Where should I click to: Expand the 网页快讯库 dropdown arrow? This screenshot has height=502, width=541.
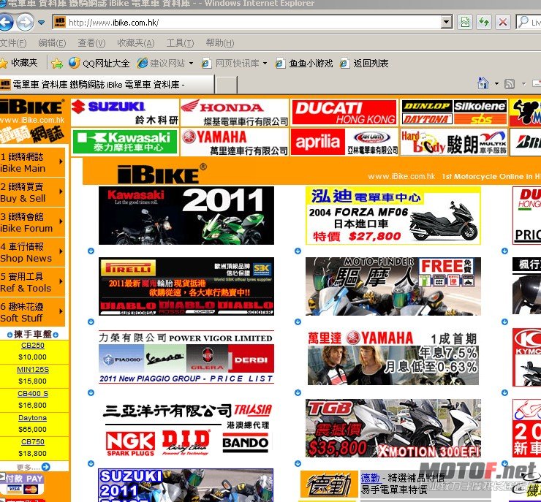(x=265, y=64)
